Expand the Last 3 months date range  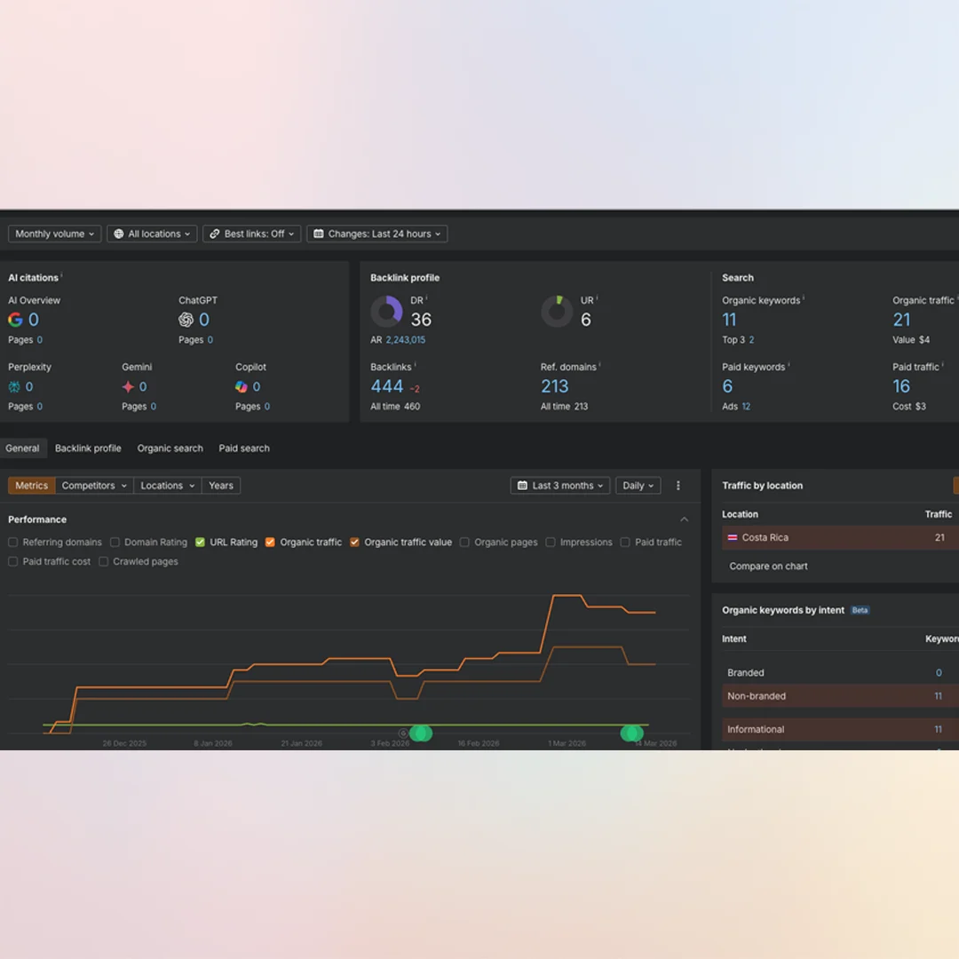[560, 486]
